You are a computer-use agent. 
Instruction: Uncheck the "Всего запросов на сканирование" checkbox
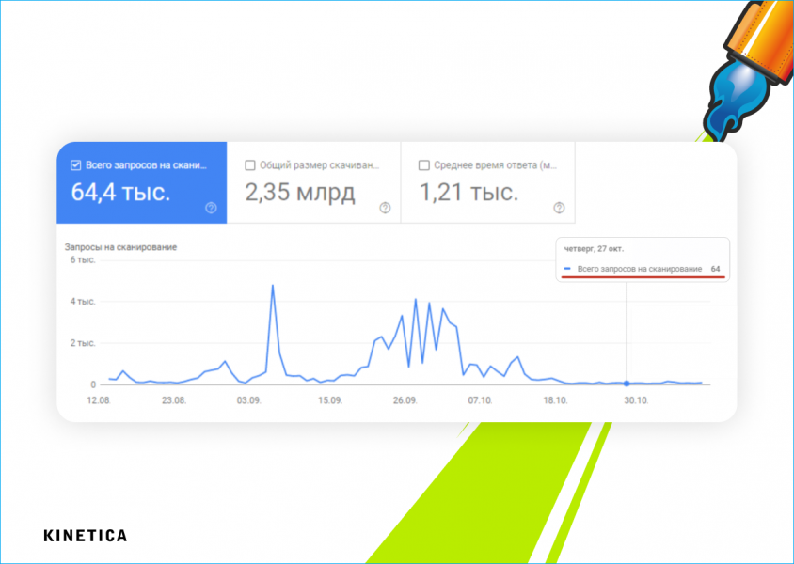pyautogui.click(x=75, y=165)
